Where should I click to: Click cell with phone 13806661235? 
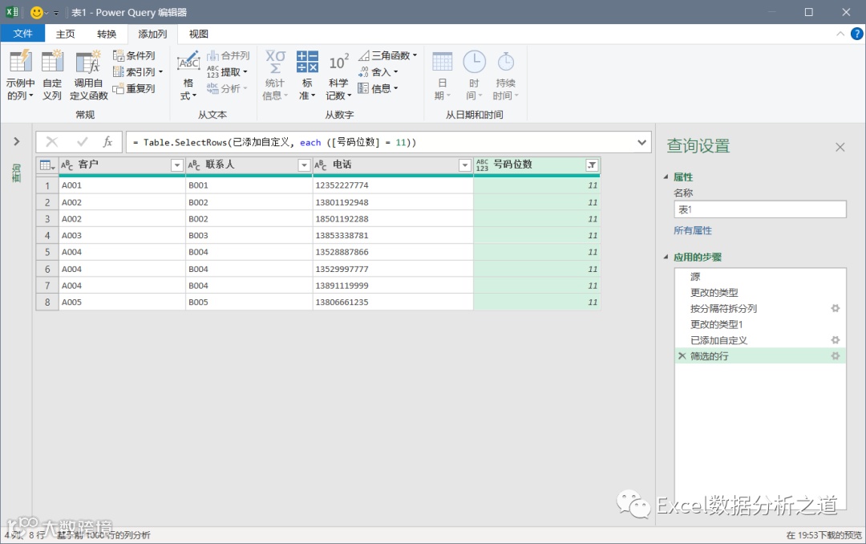(x=393, y=302)
